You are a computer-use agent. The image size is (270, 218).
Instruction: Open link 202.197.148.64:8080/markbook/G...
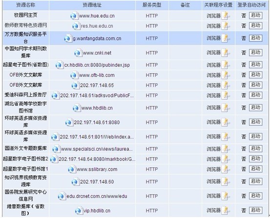pyautogui.click(x=97, y=159)
